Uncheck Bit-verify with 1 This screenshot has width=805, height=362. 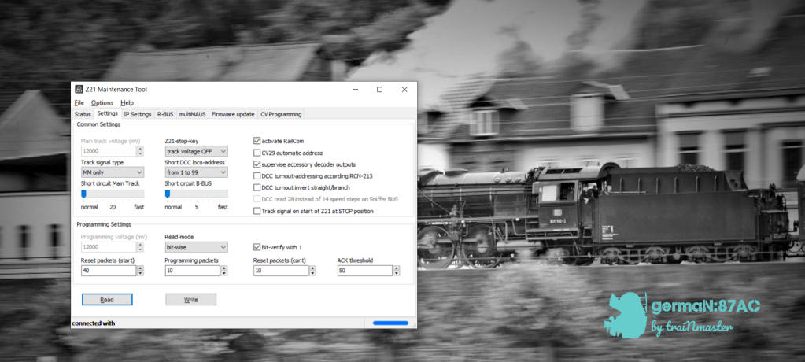coord(257,247)
